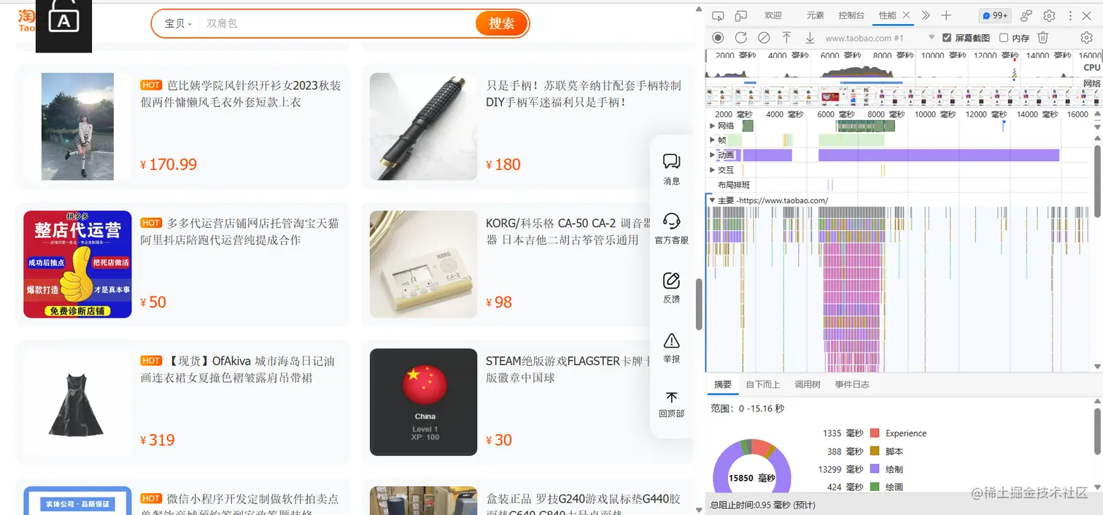Click into the 双肩包 search input field
The image size is (1103, 515).
(x=336, y=23)
